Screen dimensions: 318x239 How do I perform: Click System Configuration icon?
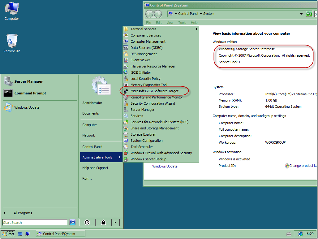click(126, 141)
